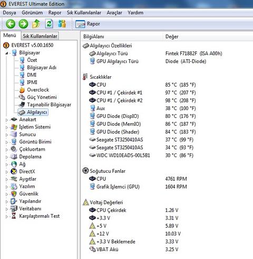Click the Voltaj Değerleri warning triangle icon
The height and width of the screenshot is (259, 253).
click(x=85, y=202)
